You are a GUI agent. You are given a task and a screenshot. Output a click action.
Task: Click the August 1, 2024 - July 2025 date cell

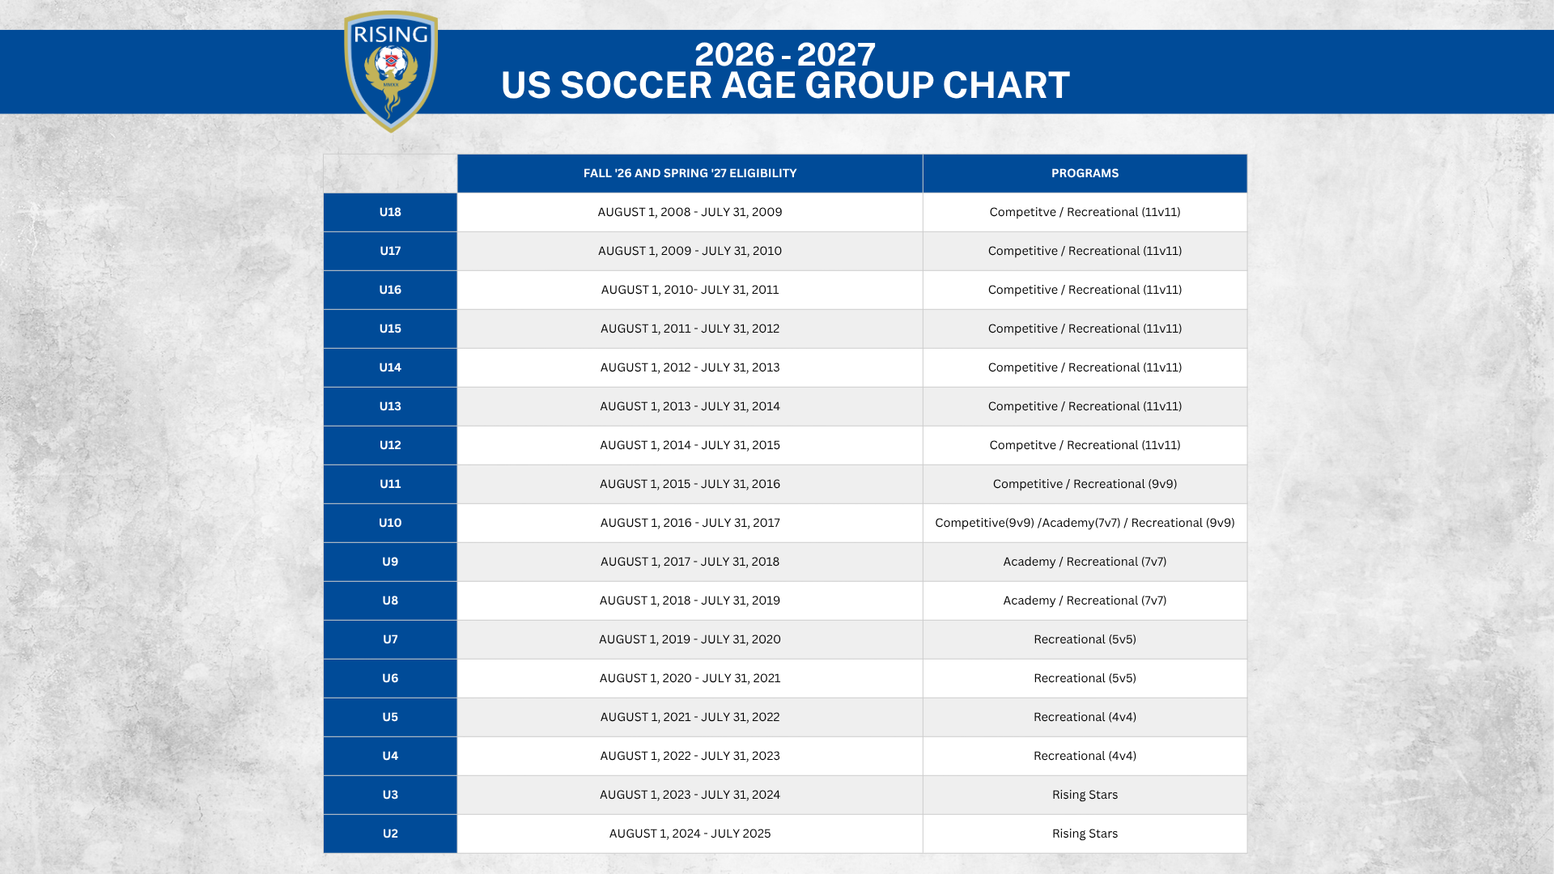click(690, 834)
